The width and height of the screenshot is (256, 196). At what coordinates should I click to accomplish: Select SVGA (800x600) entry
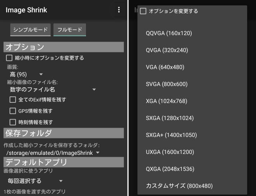point(192,84)
